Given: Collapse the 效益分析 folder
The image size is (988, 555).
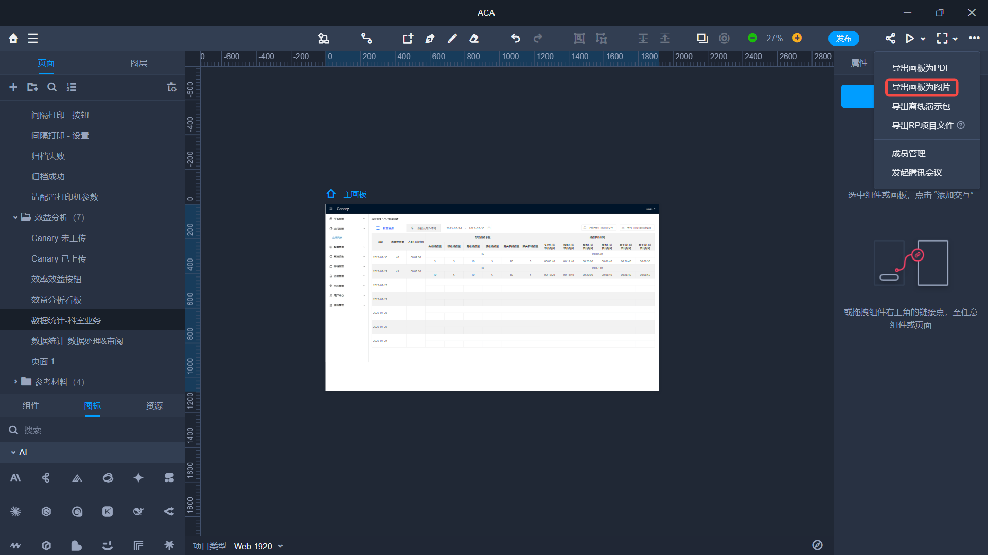Looking at the screenshot, I should coord(15,217).
